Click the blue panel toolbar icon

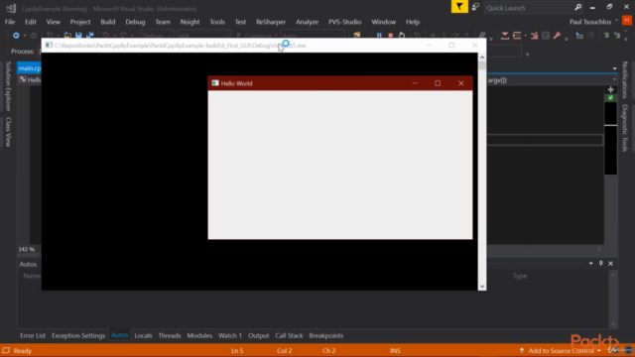click(579, 36)
